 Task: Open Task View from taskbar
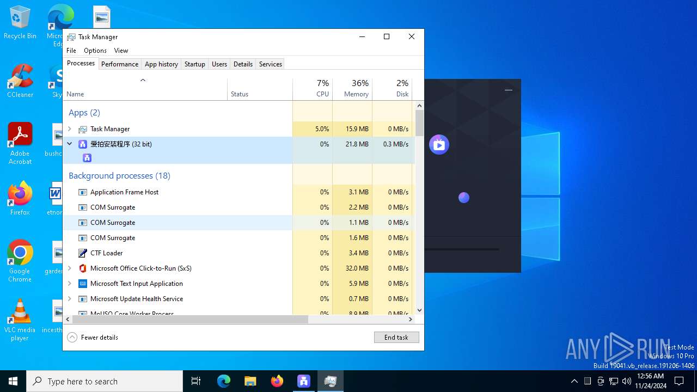[x=196, y=381]
